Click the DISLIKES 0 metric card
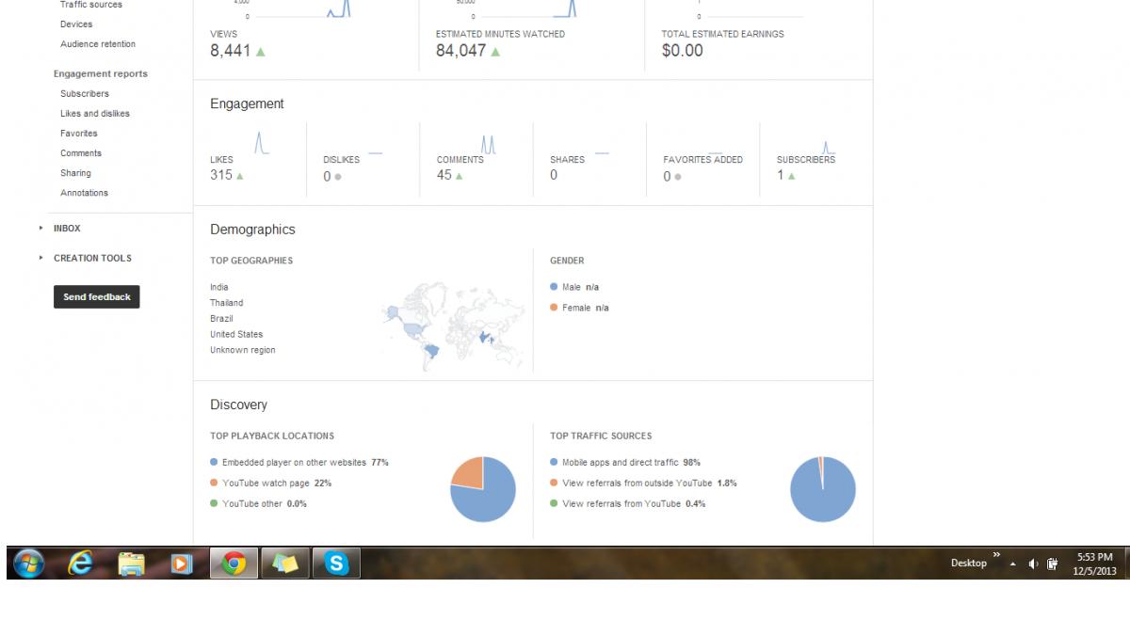The image size is (1130, 635). click(353, 167)
